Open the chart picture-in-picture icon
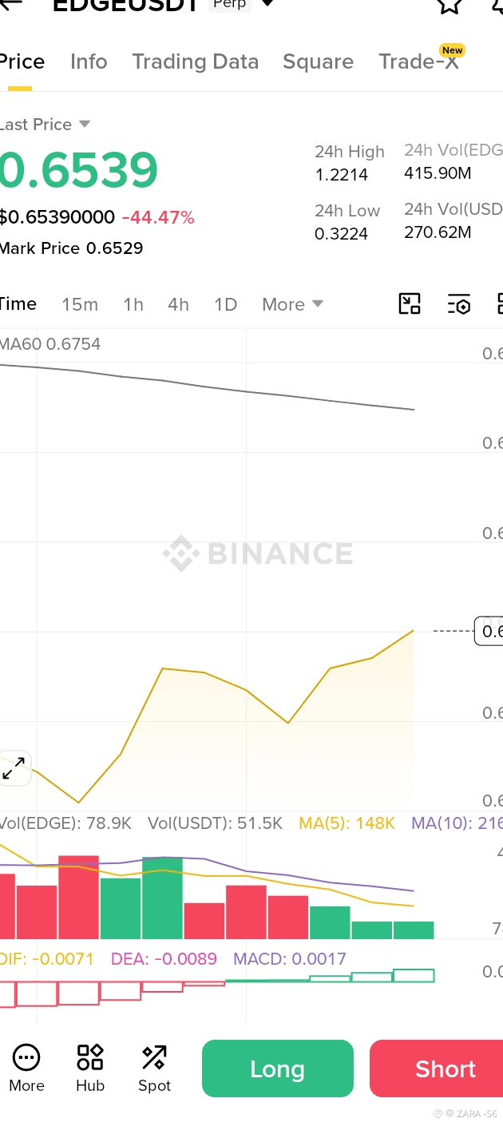This screenshot has width=503, height=1126. click(410, 303)
